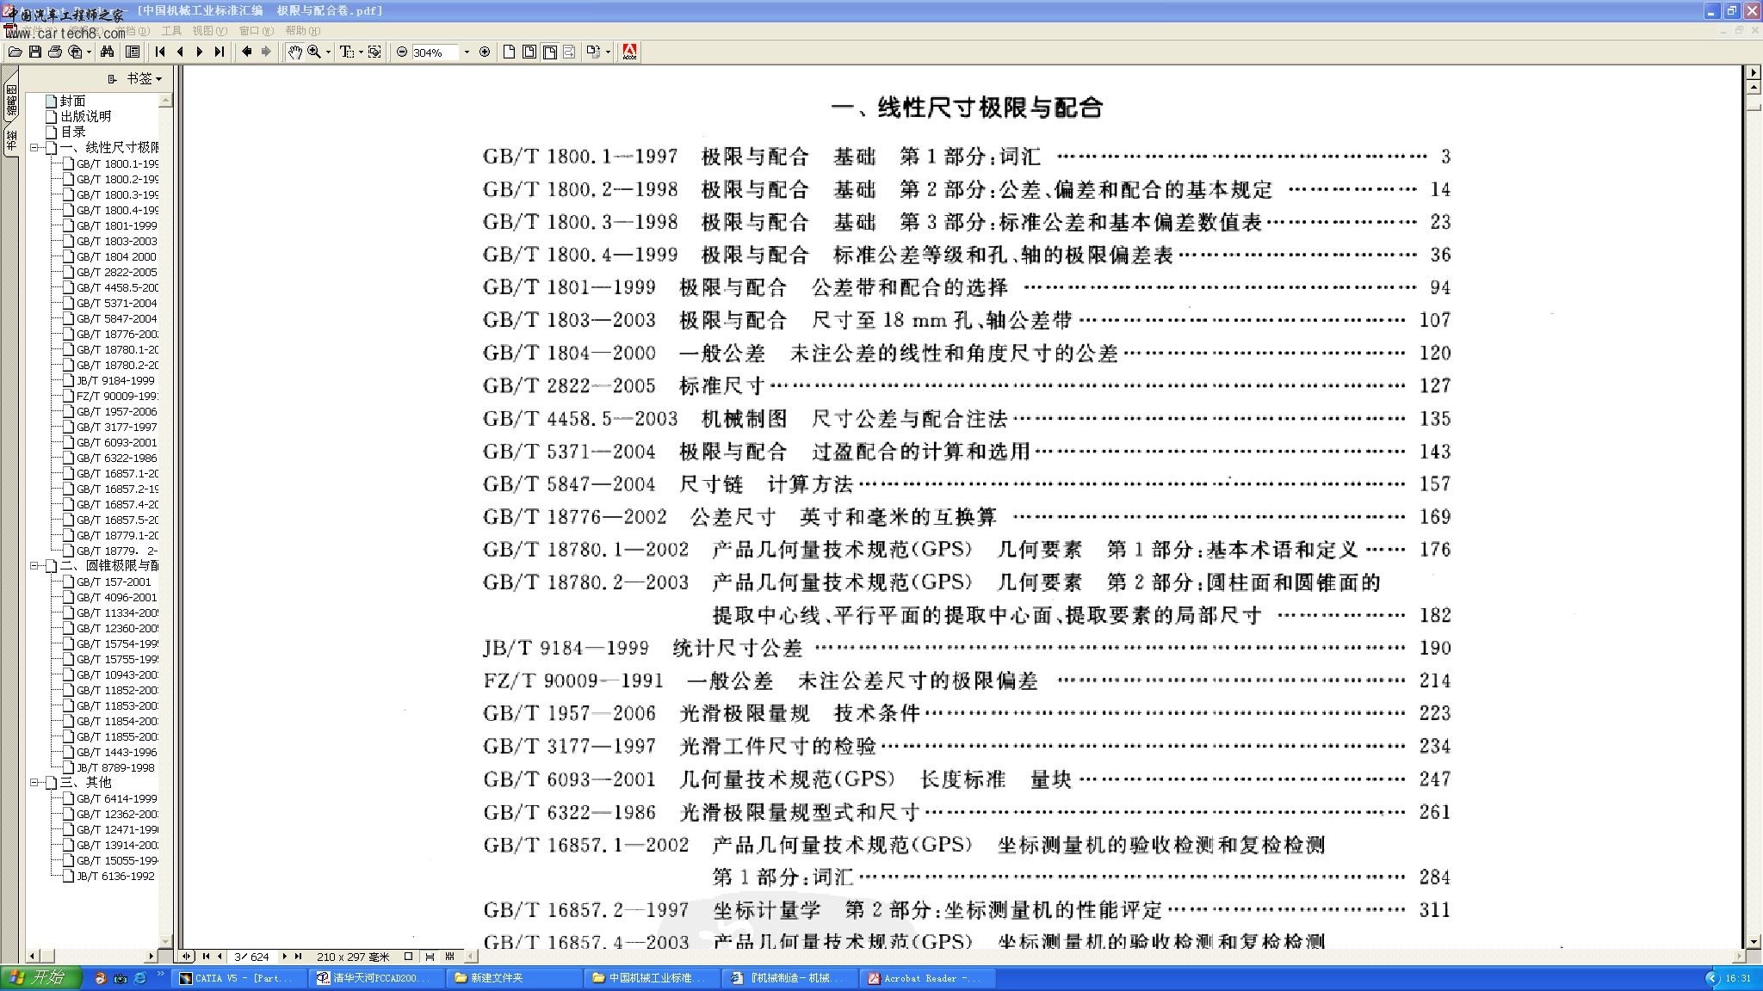This screenshot has height=991, width=1763.
Task: Click the Save a copy disk icon
Action: pyautogui.click(x=35, y=52)
